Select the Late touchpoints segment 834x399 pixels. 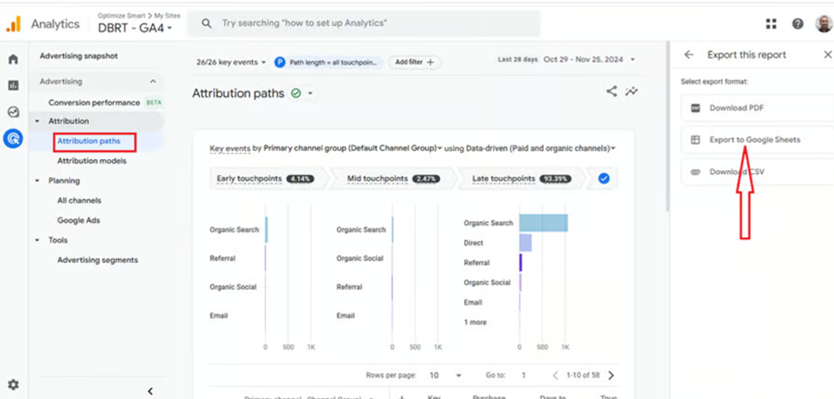tap(521, 179)
